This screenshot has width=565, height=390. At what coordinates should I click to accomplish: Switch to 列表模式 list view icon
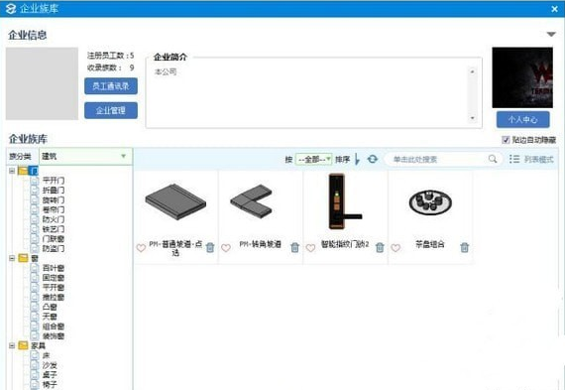coord(514,159)
